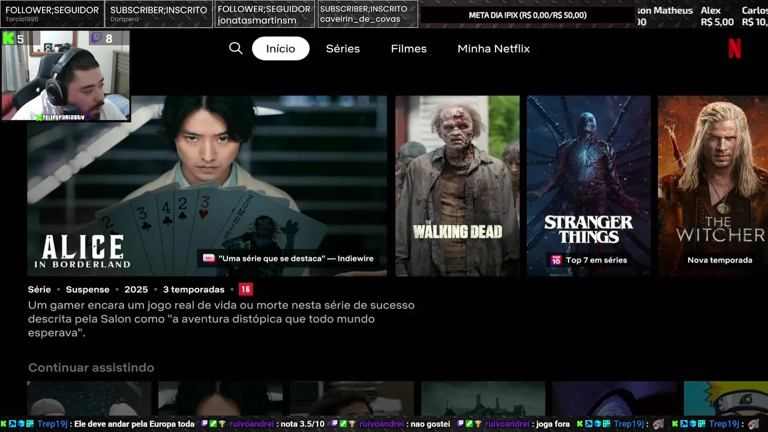Click follower alert jonatasmartinsm
This screenshot has width=768, height=432.
[264, 14]
